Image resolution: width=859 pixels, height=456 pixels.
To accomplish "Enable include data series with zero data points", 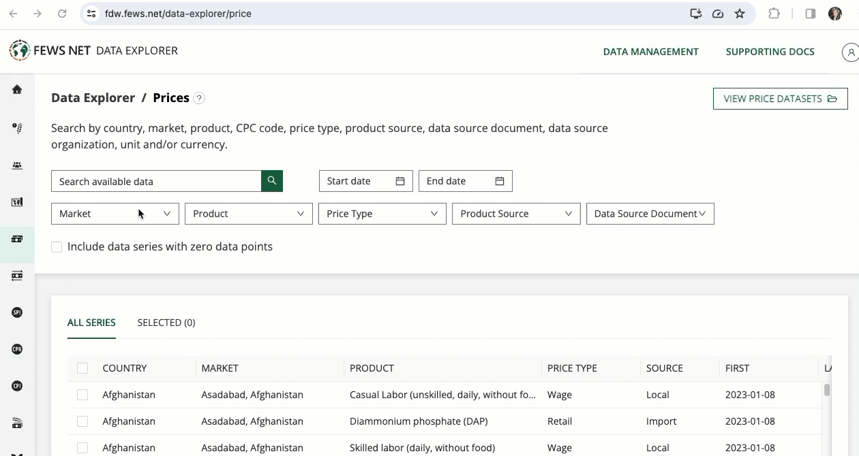I will (x=57, y=247).
